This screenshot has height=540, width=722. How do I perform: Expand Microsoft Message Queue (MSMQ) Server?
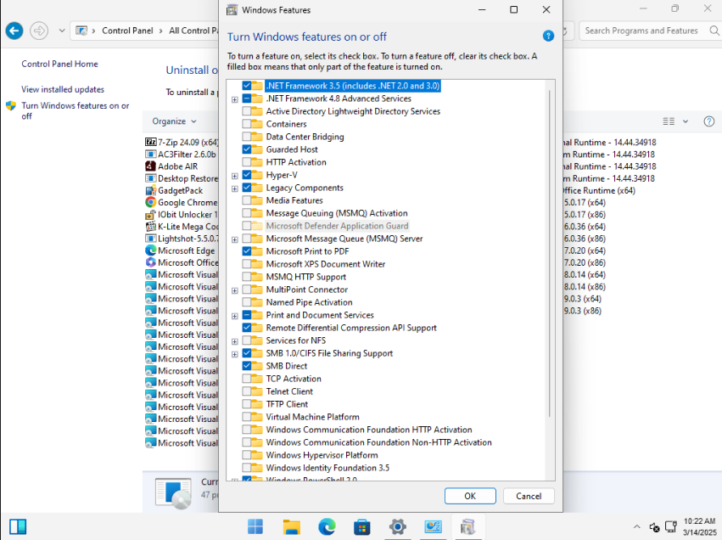(x=235, y=239)
